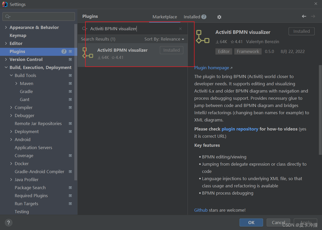The height and width of the screenshot is (230, 322).
Task: Select Application Servers in settings tree
Action: coord(33,148)
